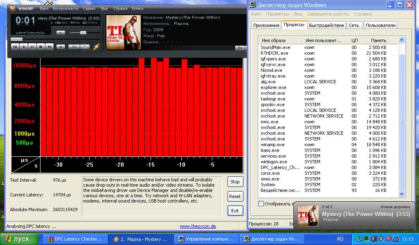Sort processes by Память column

coord(374,40)
